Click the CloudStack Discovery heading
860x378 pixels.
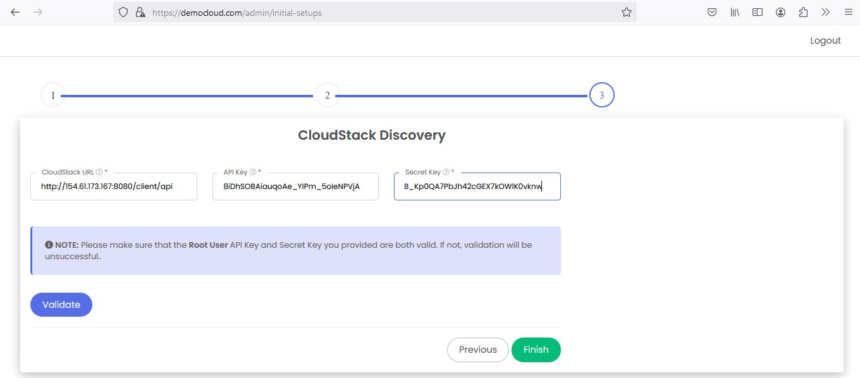(372, 135)
